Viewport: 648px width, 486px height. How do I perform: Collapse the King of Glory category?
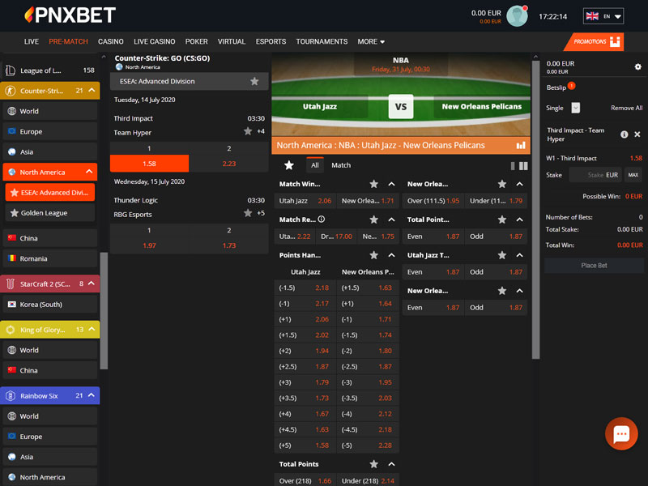pos(92,330)
